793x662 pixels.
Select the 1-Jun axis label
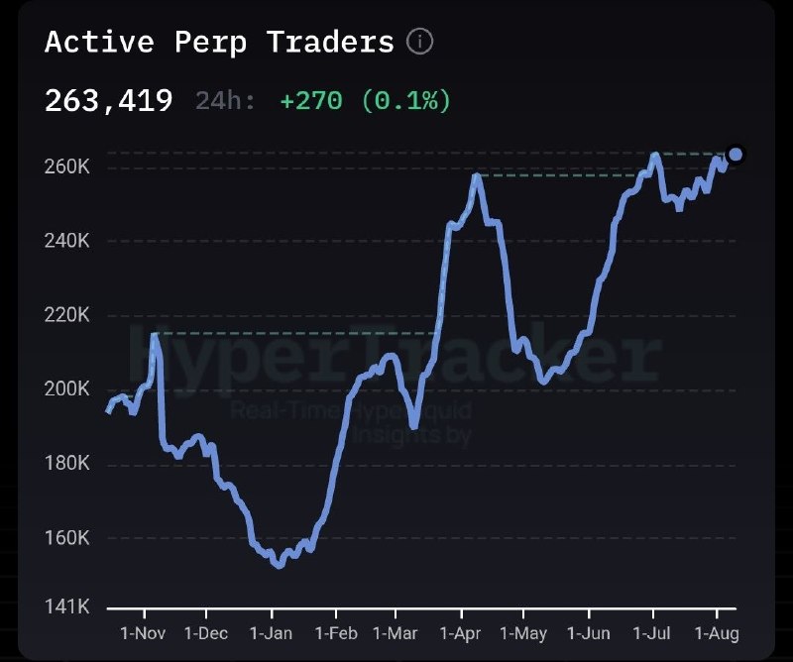[x=588, y=633]
